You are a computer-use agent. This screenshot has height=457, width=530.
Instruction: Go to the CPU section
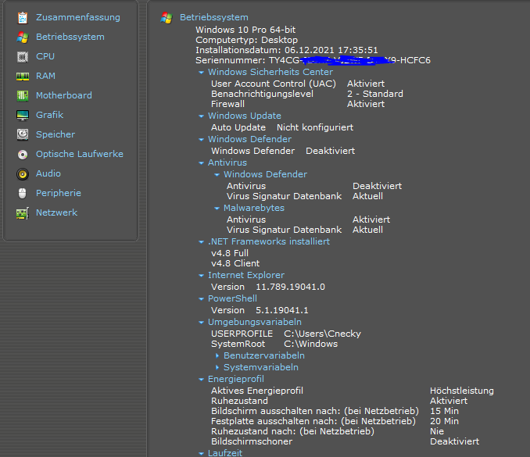click(x=45, y=56)
